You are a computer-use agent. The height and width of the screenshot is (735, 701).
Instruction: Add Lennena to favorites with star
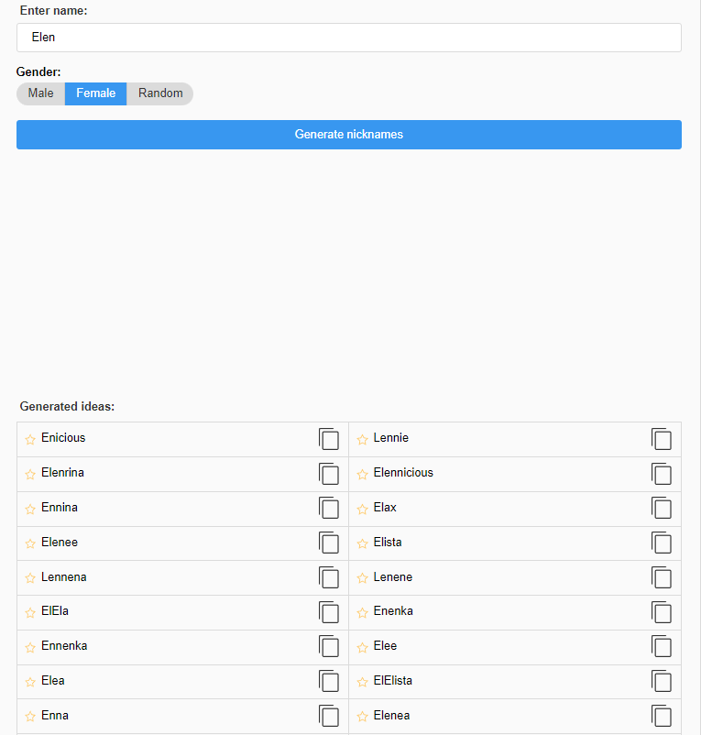[30, 579]
